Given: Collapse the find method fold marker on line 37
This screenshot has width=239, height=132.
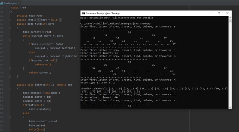Looking at the screenshot, I should click(10, 28).
